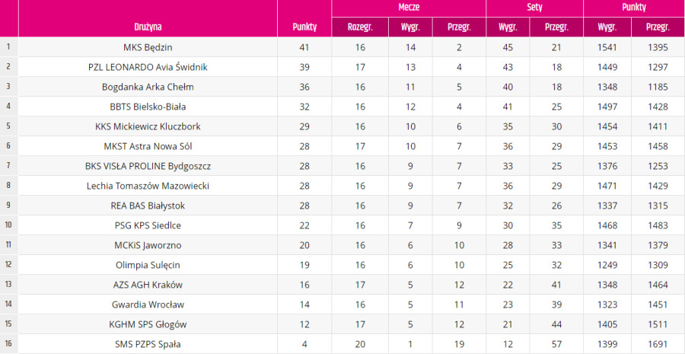Select Bogdanka Arka Chełm team name
Image resolution: width=685 pixels, height=354 pixels.
(x=148, y=87)
